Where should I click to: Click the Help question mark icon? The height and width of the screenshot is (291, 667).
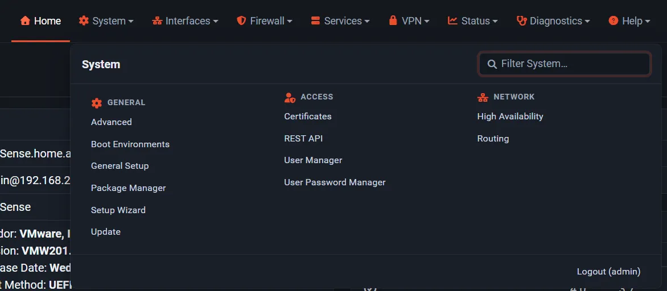[613, 20]
